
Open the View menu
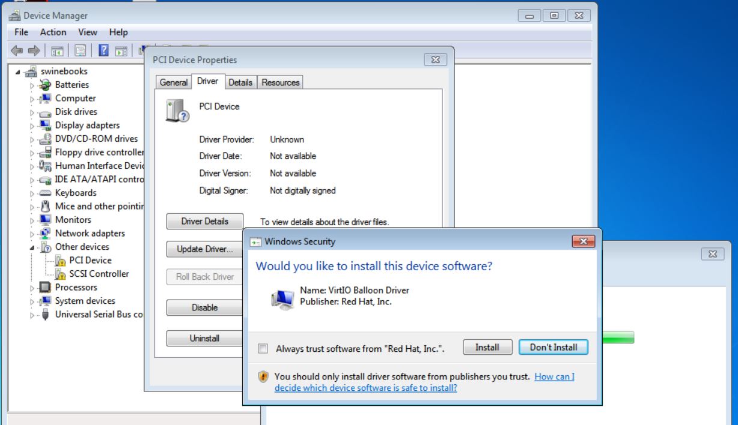pyautogui.click(x=88, y=32)
